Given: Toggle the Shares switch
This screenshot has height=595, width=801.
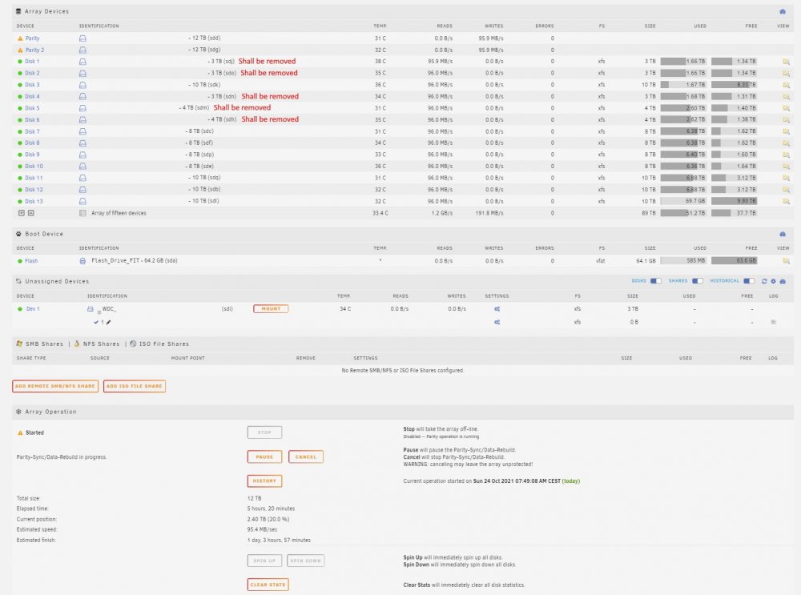Looking at the screenshot, I should click(698, 281).
